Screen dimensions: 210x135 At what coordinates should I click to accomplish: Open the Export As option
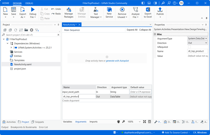click(x=23, y=13)
